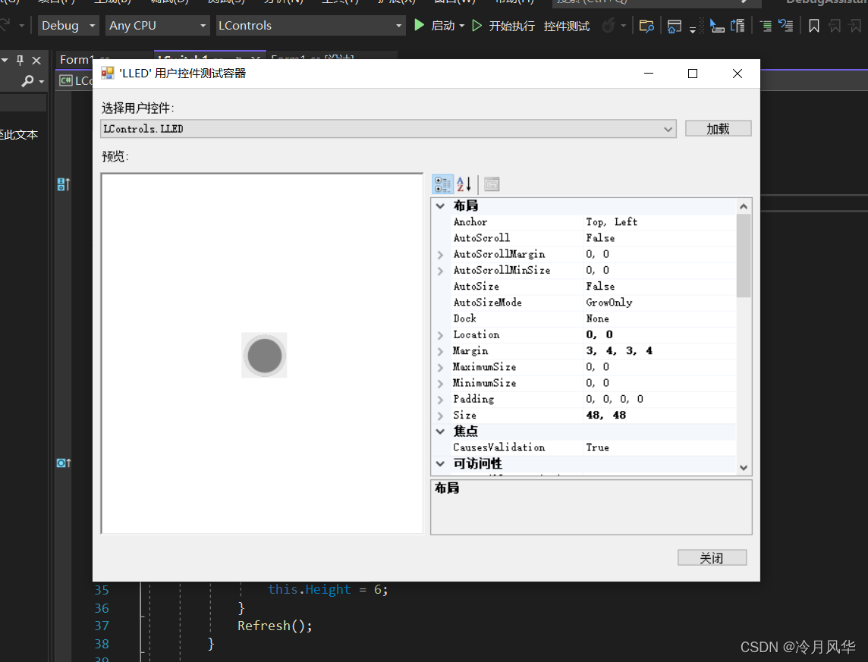868x662 pixels.
Task: Open the Debug configuration dropdown
Action: point(68,26)
